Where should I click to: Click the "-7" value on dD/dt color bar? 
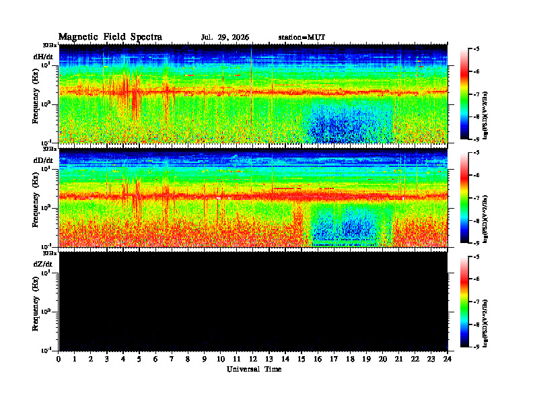point(476,198)
